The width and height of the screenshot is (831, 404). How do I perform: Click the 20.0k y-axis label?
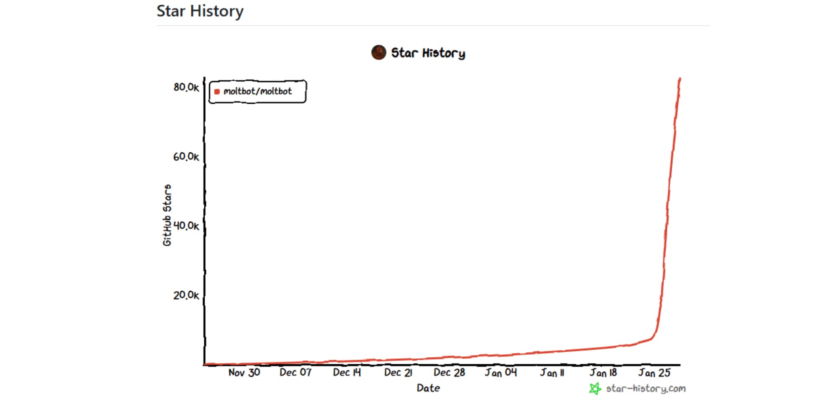(x=186, y=295)
